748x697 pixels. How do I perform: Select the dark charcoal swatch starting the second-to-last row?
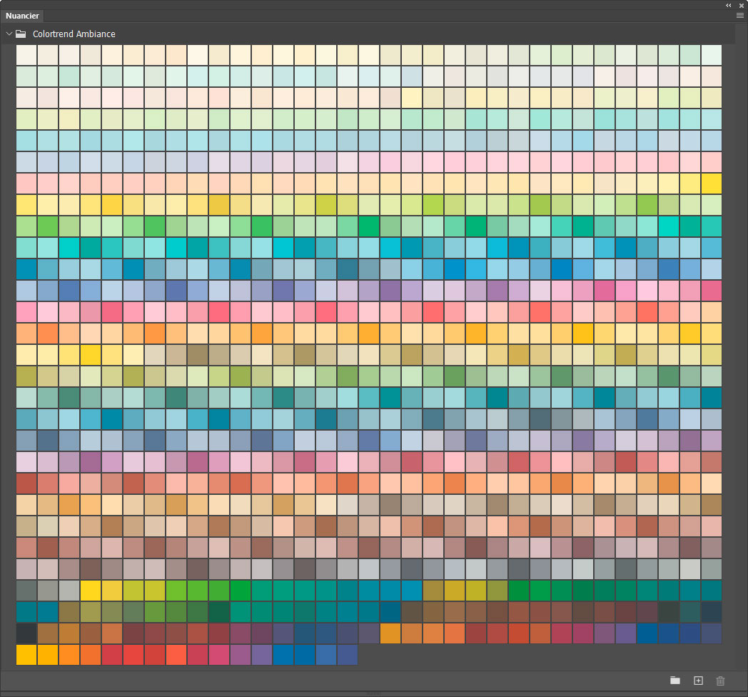point(26,633)
